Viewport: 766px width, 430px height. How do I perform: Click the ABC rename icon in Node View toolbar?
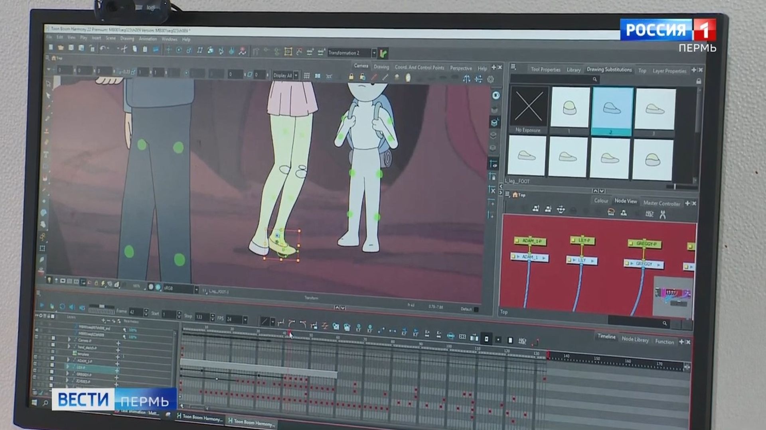click(649, 214)
